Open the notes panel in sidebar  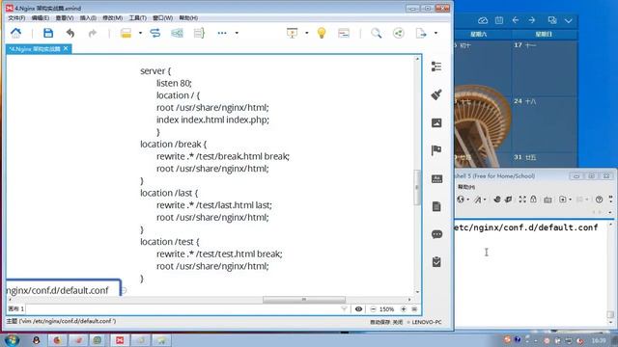pos(436,206)
